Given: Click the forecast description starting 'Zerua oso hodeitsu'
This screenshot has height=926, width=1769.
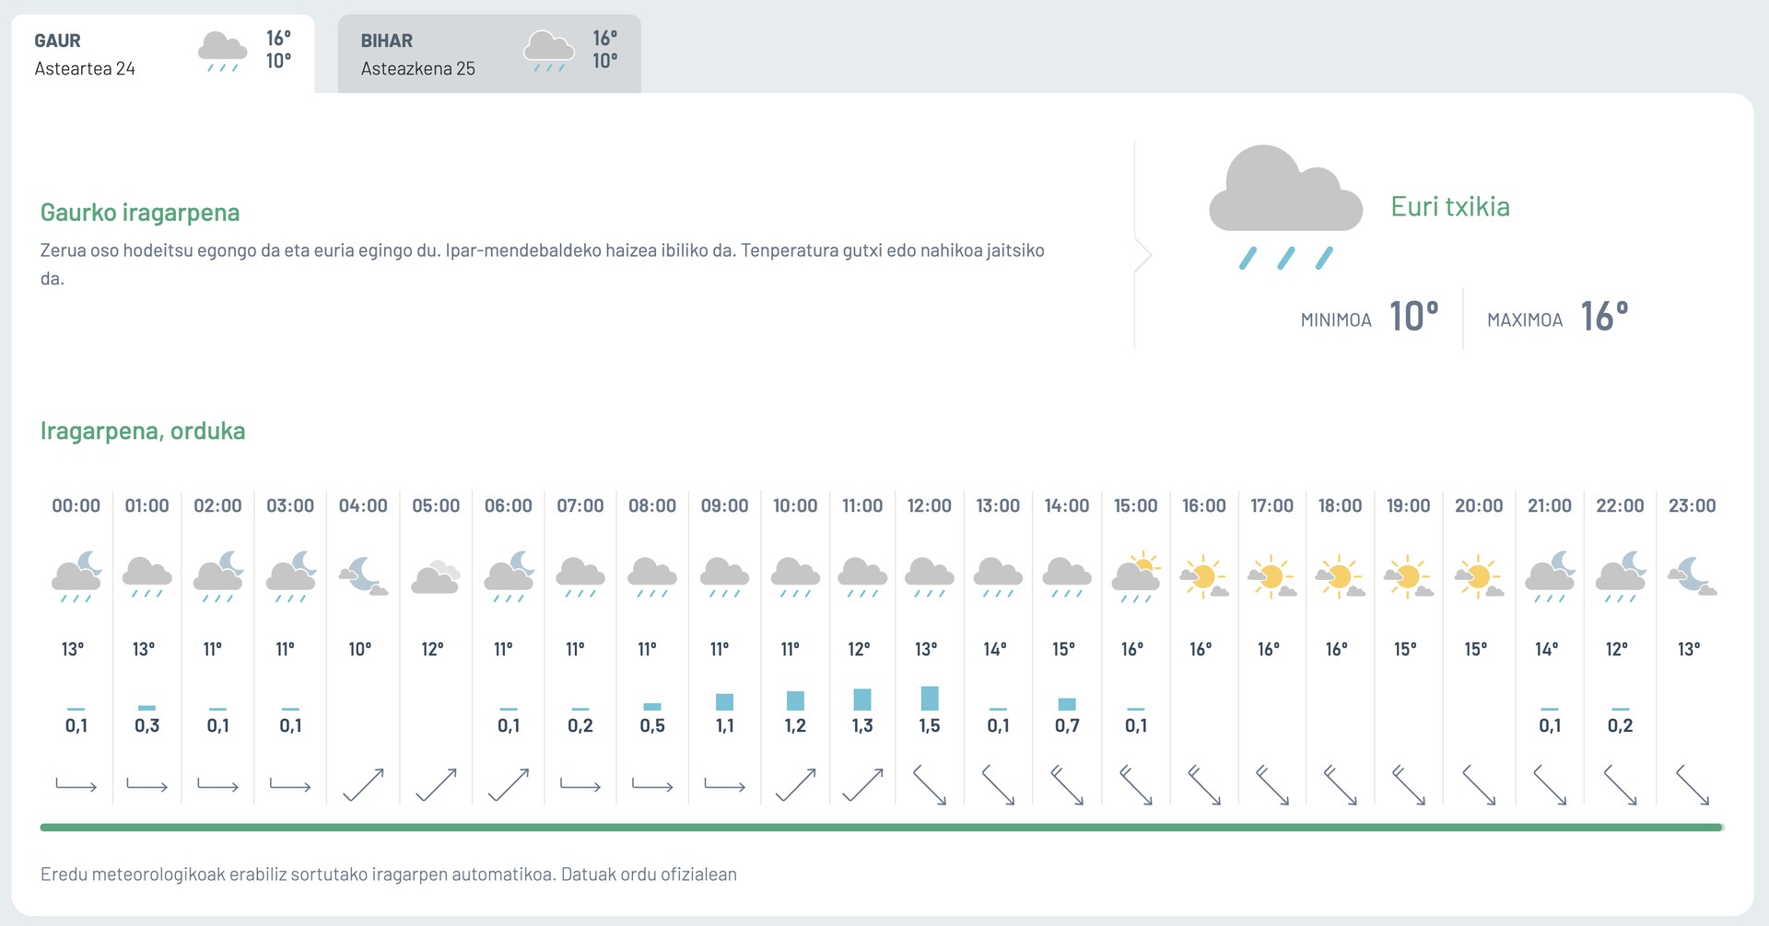Looking at the screenshot, I should point(543,264).
